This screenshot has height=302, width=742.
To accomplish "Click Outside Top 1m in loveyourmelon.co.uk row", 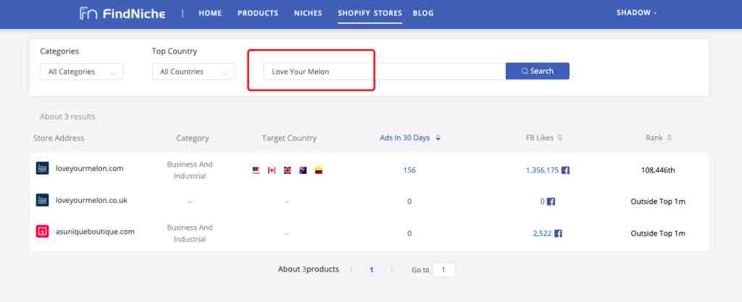I will coord(658,201).
